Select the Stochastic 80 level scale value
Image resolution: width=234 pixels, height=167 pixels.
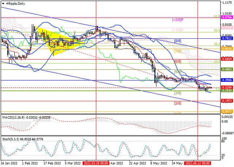[x=223, y=141]
